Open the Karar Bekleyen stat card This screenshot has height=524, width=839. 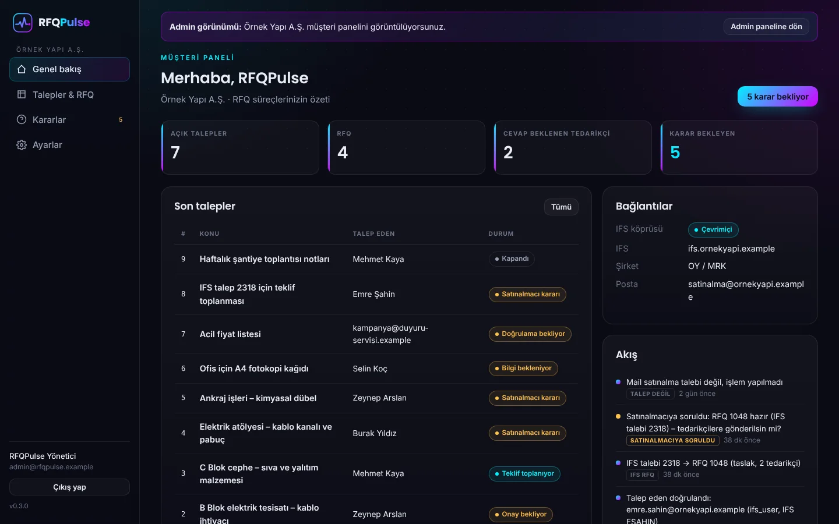coord(739,147)
